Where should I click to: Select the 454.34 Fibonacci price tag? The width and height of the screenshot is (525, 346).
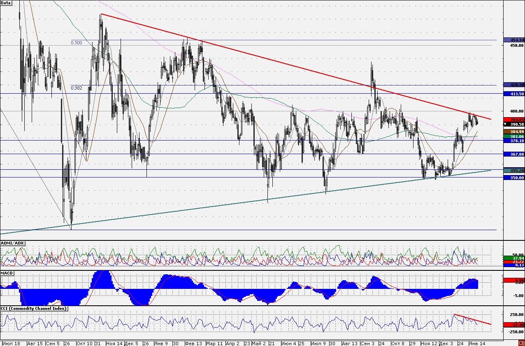coord(514,40)
